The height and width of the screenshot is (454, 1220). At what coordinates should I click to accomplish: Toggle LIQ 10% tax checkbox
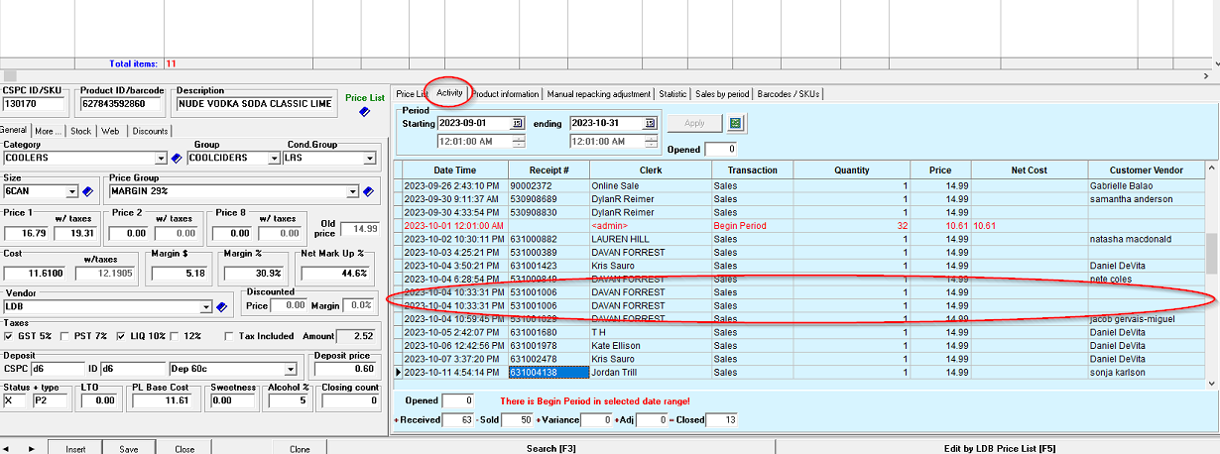(x=121, y=336)
